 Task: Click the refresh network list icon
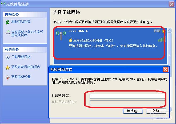coord(7,22)
